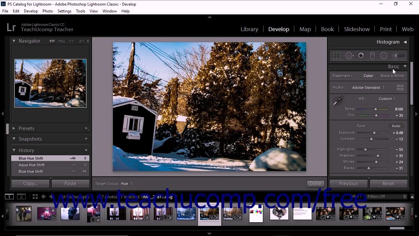Viewport: 419px width, 236px height.
Task: Open the WB Custom dropdown
Action: click(x=387, y=99)
